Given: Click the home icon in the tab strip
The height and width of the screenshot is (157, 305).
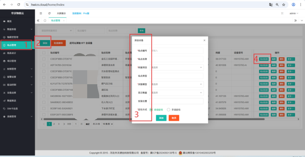Looking at the screenshot, I should click(45, 20).
